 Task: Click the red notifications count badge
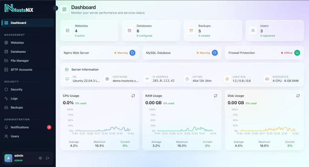49,127
